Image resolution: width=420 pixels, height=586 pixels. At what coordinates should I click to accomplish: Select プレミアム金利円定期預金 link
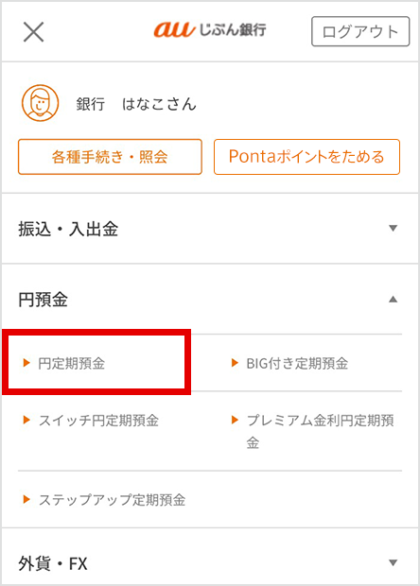(x=320, y=431)
